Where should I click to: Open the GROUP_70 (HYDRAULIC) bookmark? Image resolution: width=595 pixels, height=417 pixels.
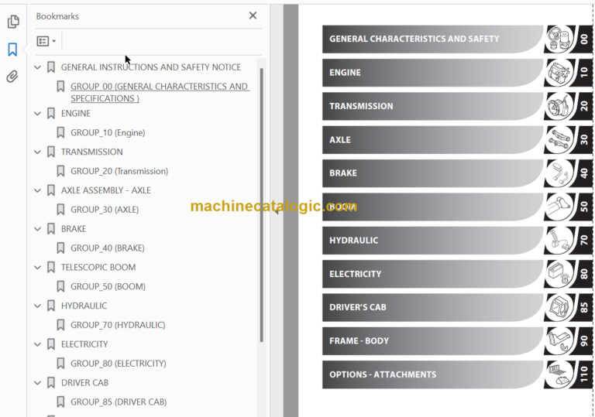click(118, 325)
